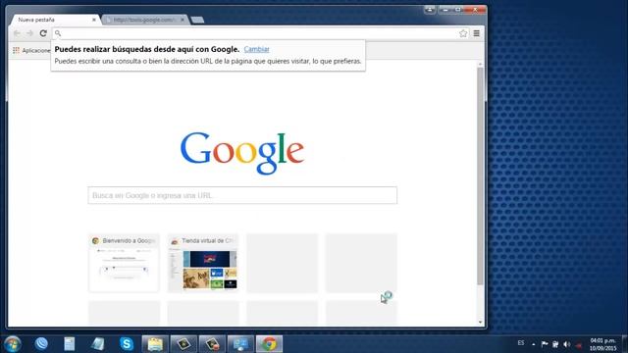Open the Bienvenido a Google thumbnail
Image resolution: width=628 pixels, height=353 pixels.
pyautogui.click(x=124, y=263)
